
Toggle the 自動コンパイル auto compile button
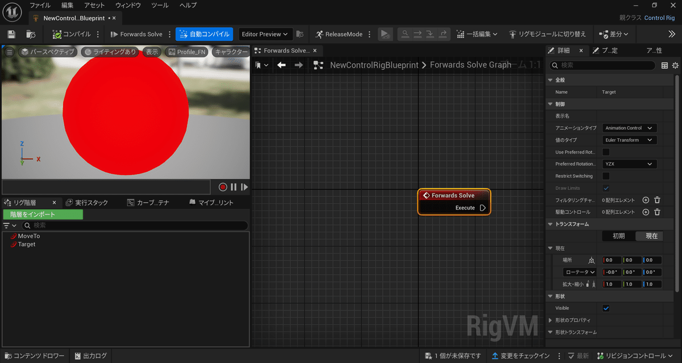[204, 34]
